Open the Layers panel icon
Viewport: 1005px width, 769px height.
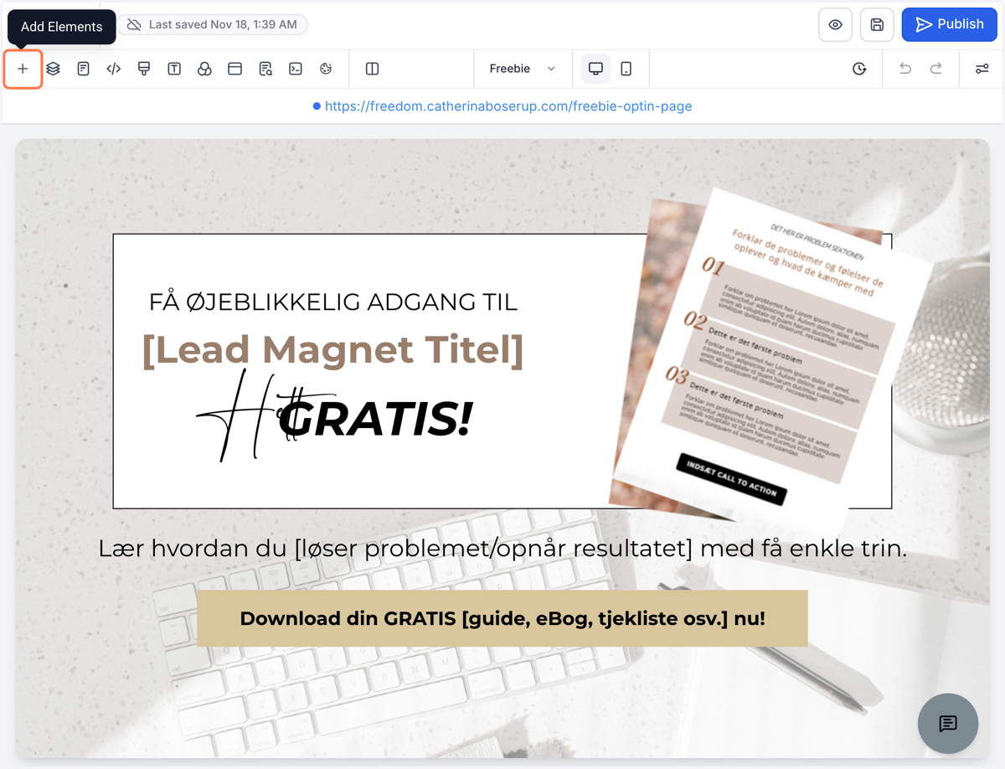click(54, 69)
